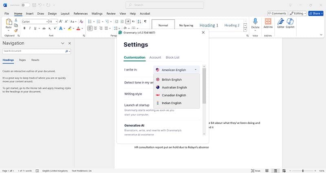Switch Navigation pane to Pages tab
This screenshot has height=173, width=326.
pyautogui.click(x=22, y=60)
